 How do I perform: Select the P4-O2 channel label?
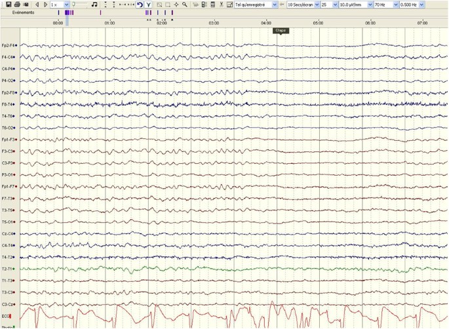point(9,81)
